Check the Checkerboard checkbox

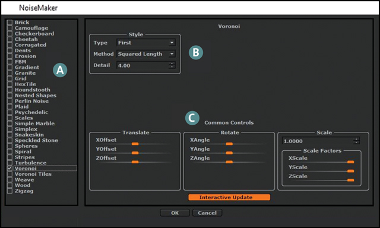9,33
